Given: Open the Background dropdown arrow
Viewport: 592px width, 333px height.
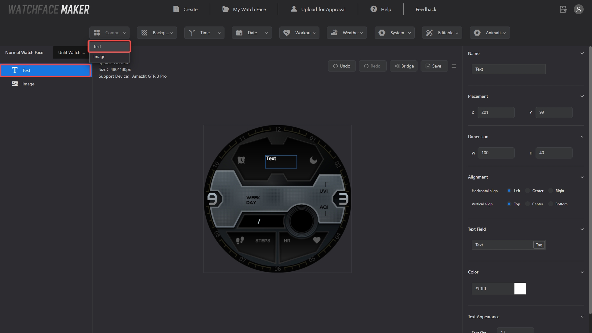Looking at the screenshot, I should click(172, 33).
